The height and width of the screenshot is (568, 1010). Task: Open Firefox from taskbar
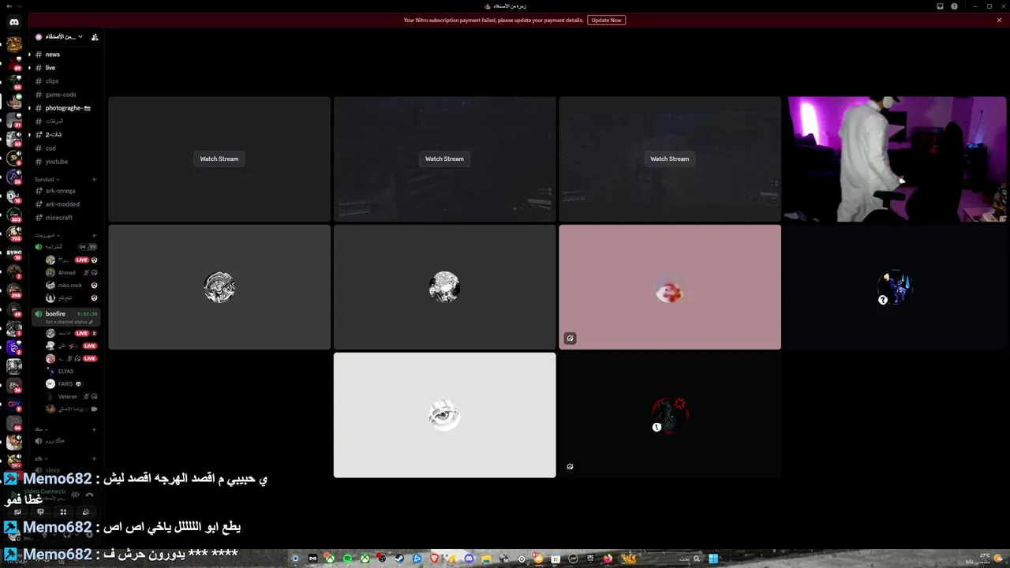(x=608, y=559)
